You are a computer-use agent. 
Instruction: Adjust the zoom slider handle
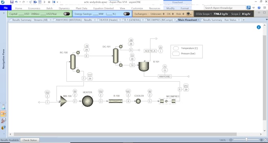246,140
